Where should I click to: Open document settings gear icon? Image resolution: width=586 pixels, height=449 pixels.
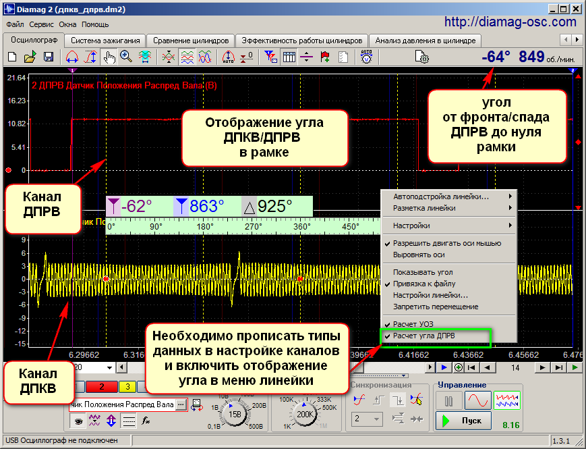coord(421,57)
